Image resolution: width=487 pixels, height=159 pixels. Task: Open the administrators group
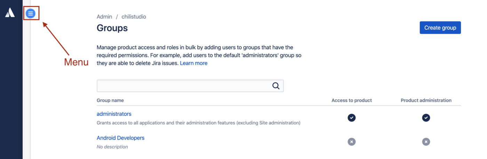point(114,114)
